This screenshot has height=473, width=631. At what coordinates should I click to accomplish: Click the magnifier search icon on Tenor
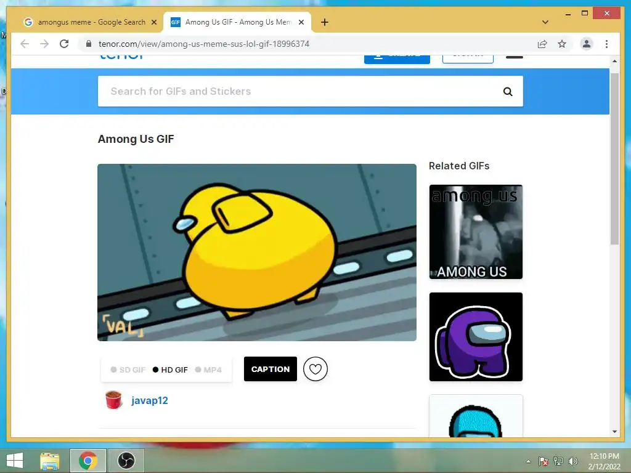(x=508, y=92)
